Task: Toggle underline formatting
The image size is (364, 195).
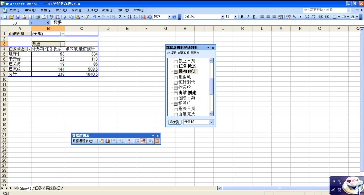Action: click(254, 17)
